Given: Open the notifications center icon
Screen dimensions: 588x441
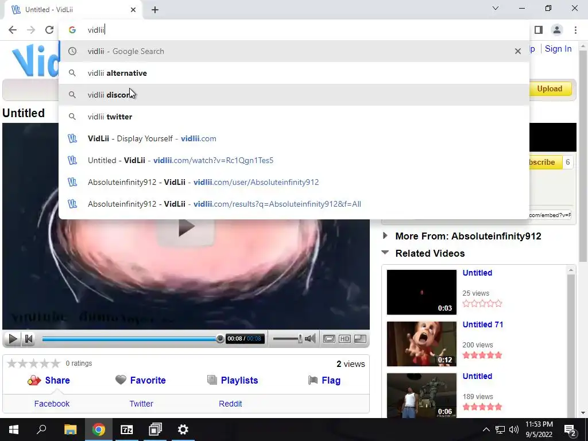Looking at the screenshot, I should [x=570, y=430].
